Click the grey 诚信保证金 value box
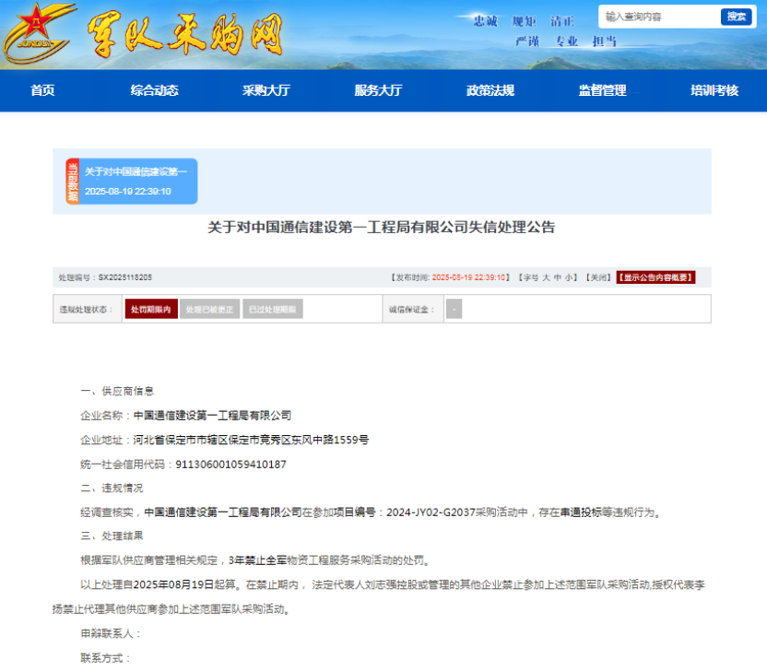 point(454,309)
